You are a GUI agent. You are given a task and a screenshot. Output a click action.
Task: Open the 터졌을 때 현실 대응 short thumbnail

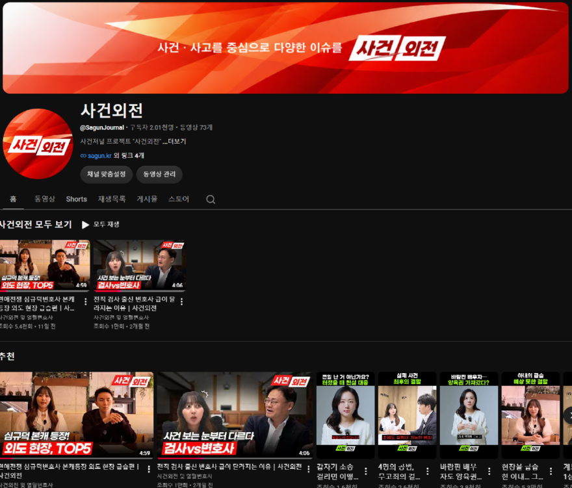pos(345,415)
